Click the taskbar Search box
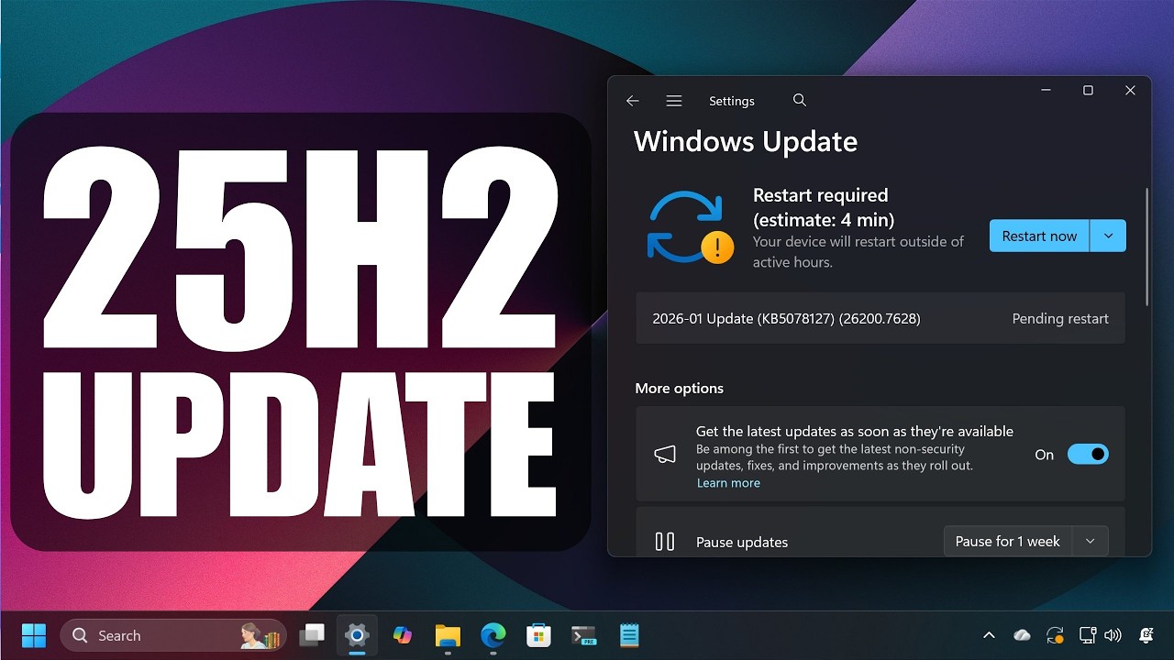The image size is (1174, 660). 172,635
